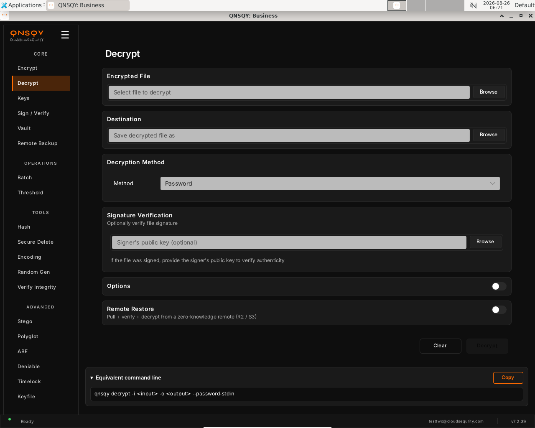Open Verify Integrity tool

tap(41, 287)
